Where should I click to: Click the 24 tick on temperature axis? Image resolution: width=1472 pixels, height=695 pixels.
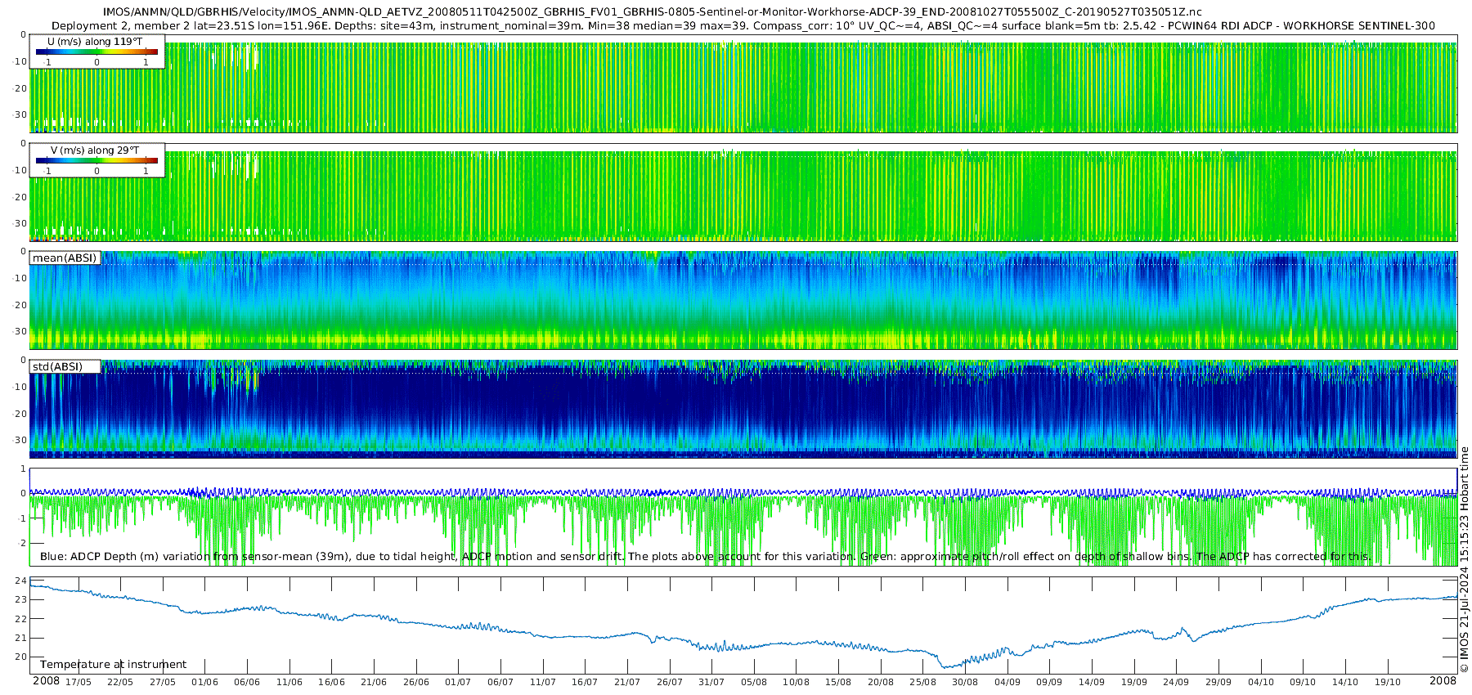[x=21, y=581]
